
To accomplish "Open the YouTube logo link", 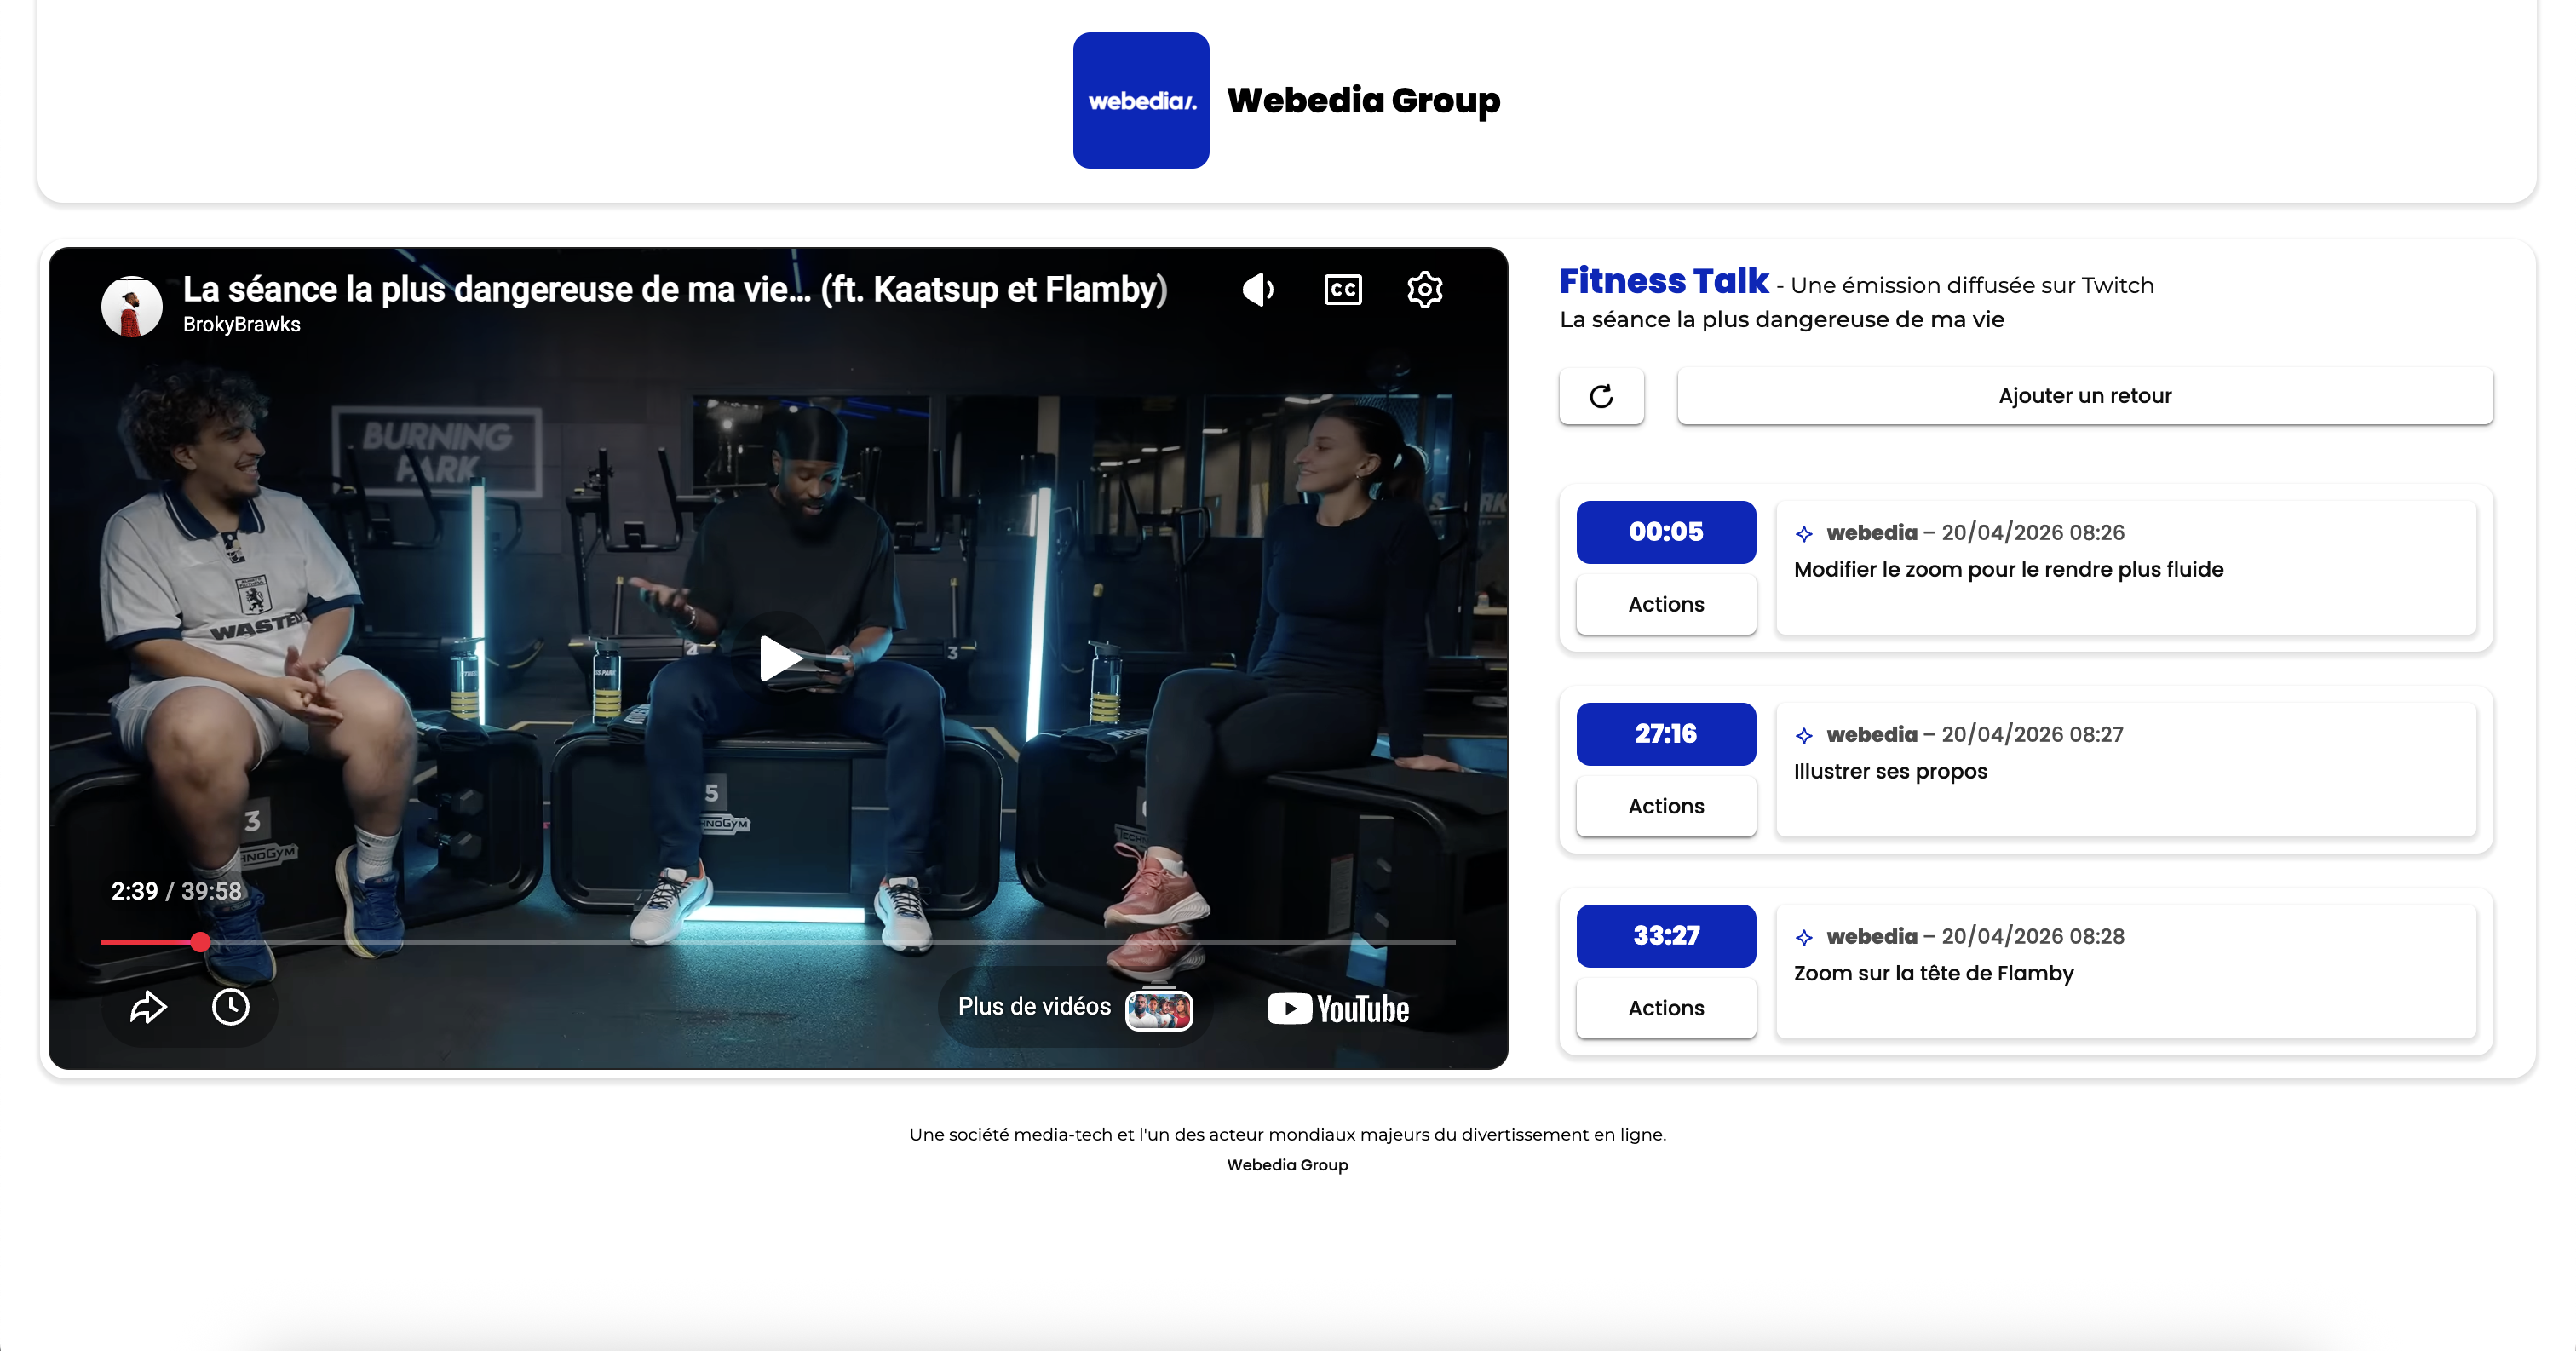I will [1338, 1008].
